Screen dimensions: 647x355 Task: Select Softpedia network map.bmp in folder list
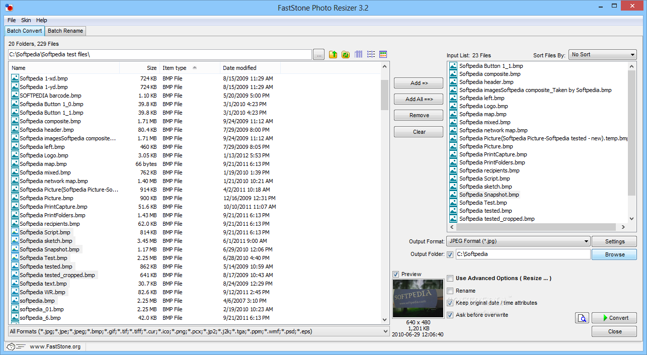pos(54,181)
